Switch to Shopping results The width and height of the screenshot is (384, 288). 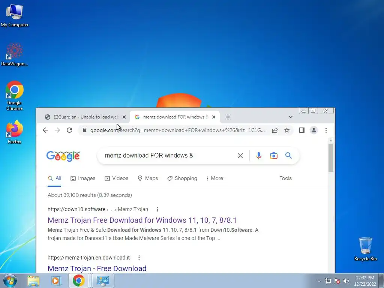click(182, 178)
